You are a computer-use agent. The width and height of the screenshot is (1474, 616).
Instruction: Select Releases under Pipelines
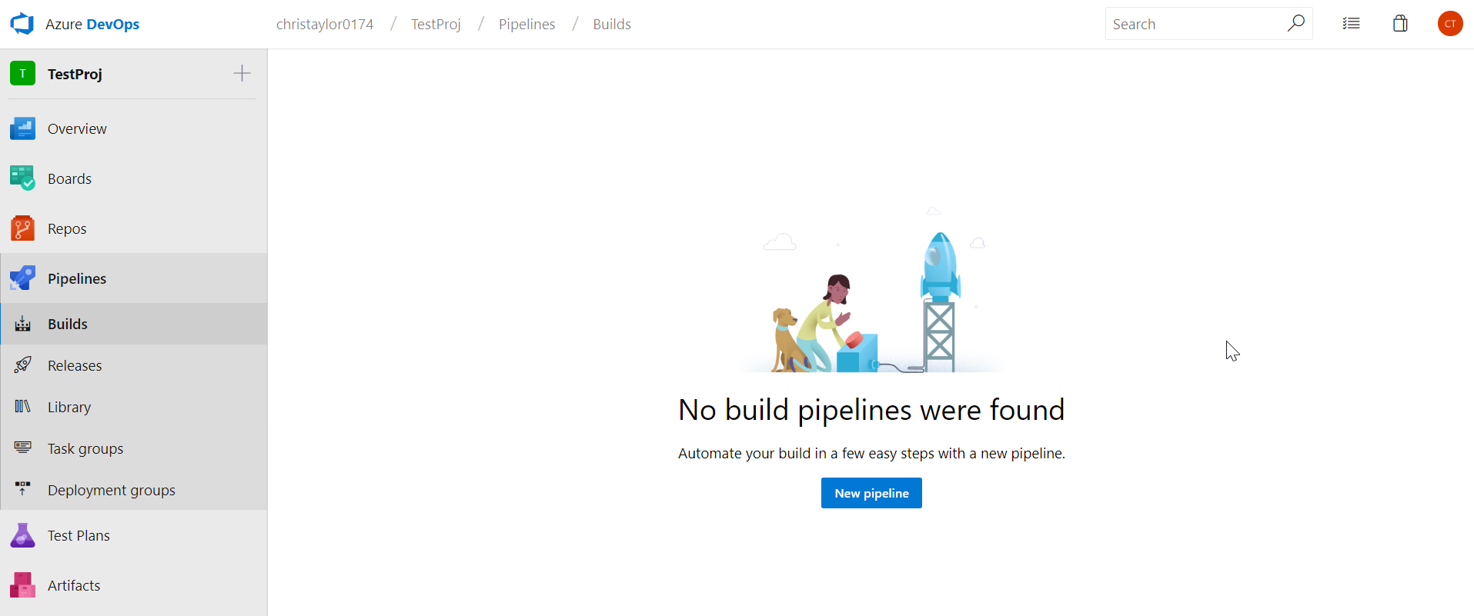pyautogui.click(x=75, y=365)
